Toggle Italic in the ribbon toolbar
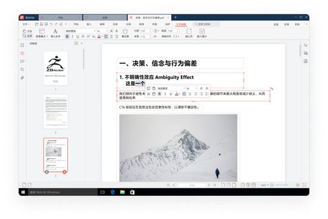The width and height of the screenshot is (328, 219). [72, 36]
